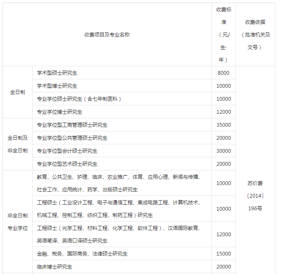Select the 非全日制专业学位 category cell

[18, 222]
